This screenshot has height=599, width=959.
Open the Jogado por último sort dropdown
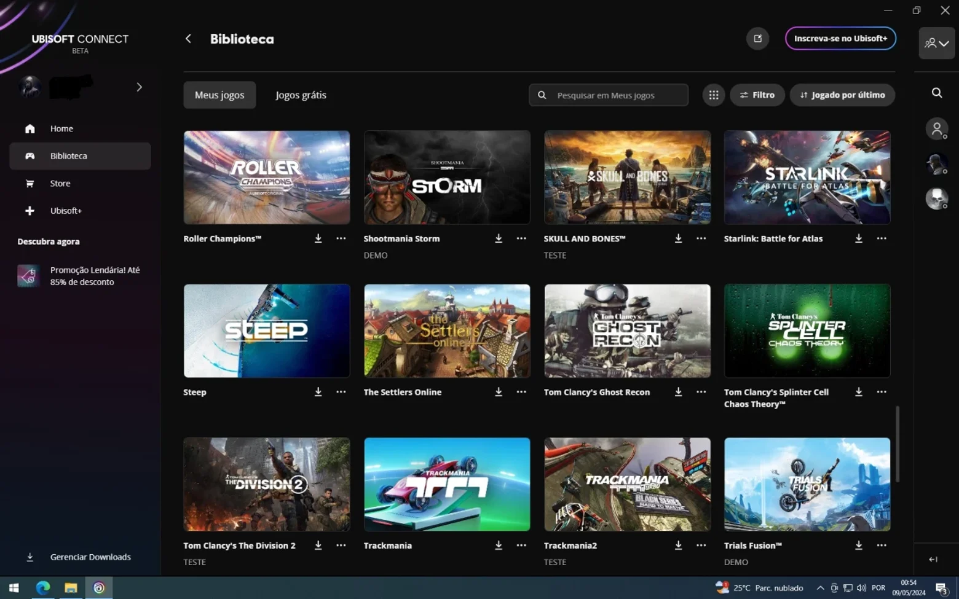[842, 95]
